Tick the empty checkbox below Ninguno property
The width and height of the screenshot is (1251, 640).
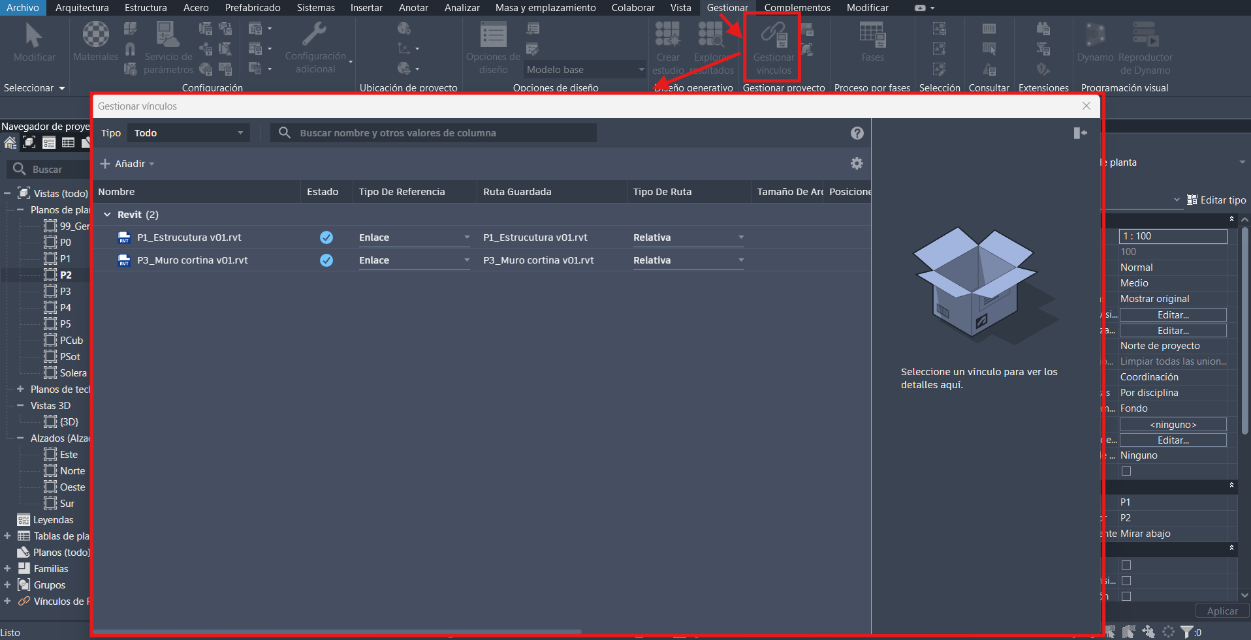click(x=1126, y=471)
